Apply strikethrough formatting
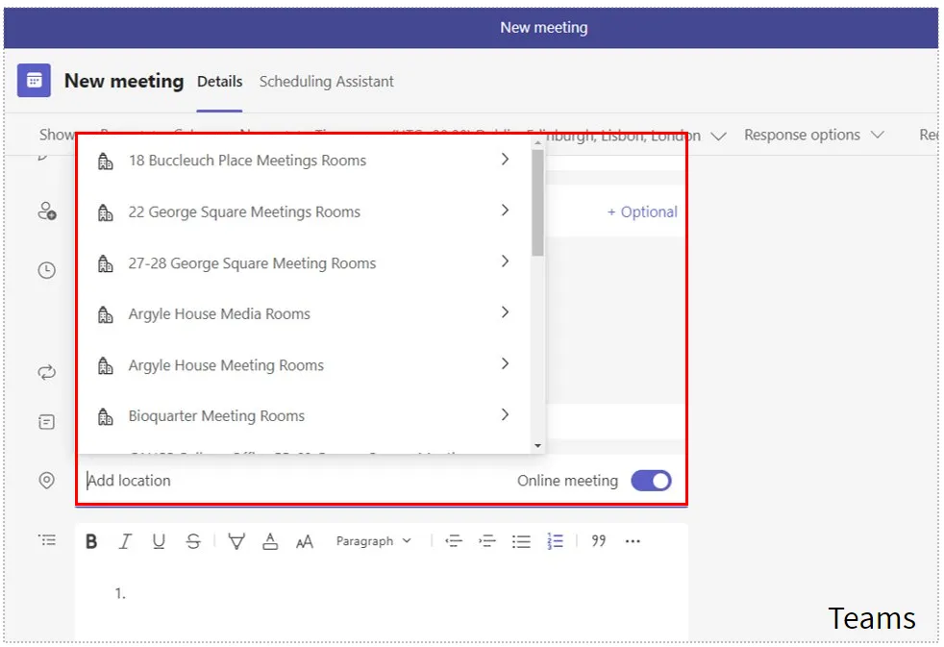Image resolution: width=944 pixels, height=647 pixels. pyautogui.click(x=193, y=540)
